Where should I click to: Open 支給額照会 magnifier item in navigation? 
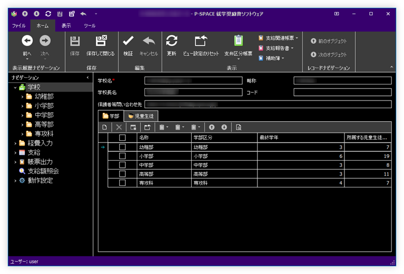click(x=39, y=171)
